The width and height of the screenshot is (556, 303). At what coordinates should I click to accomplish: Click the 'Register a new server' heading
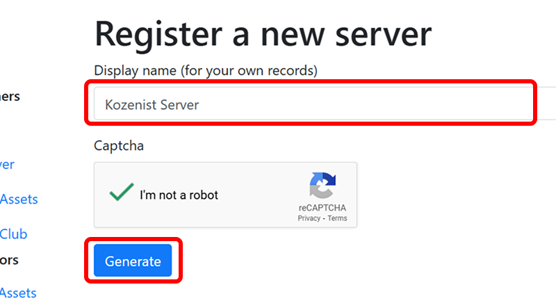click(263, 34)
